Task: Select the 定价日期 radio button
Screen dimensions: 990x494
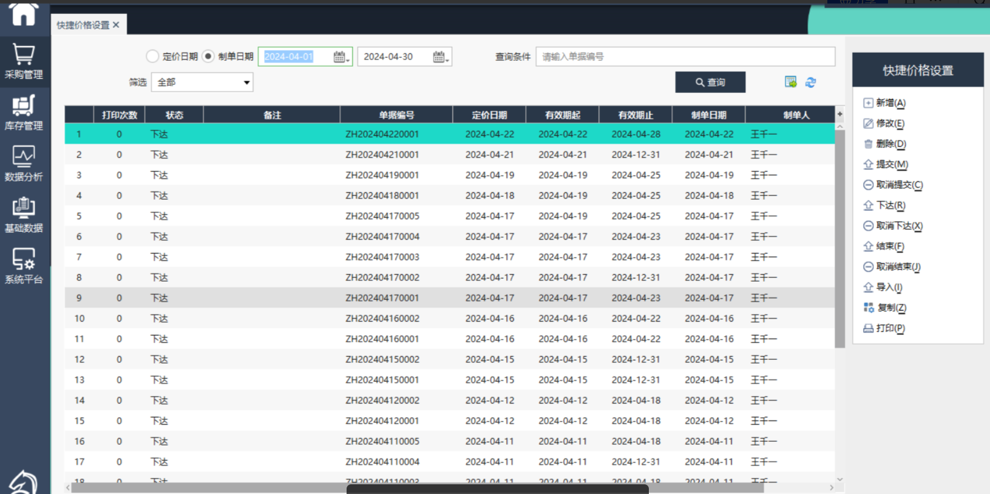Action: tap(152, 56)
